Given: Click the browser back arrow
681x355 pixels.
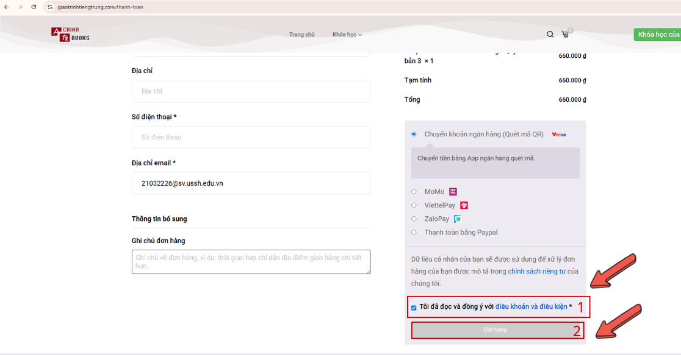Looking at the screenshot, I should [x=7, y=7].
